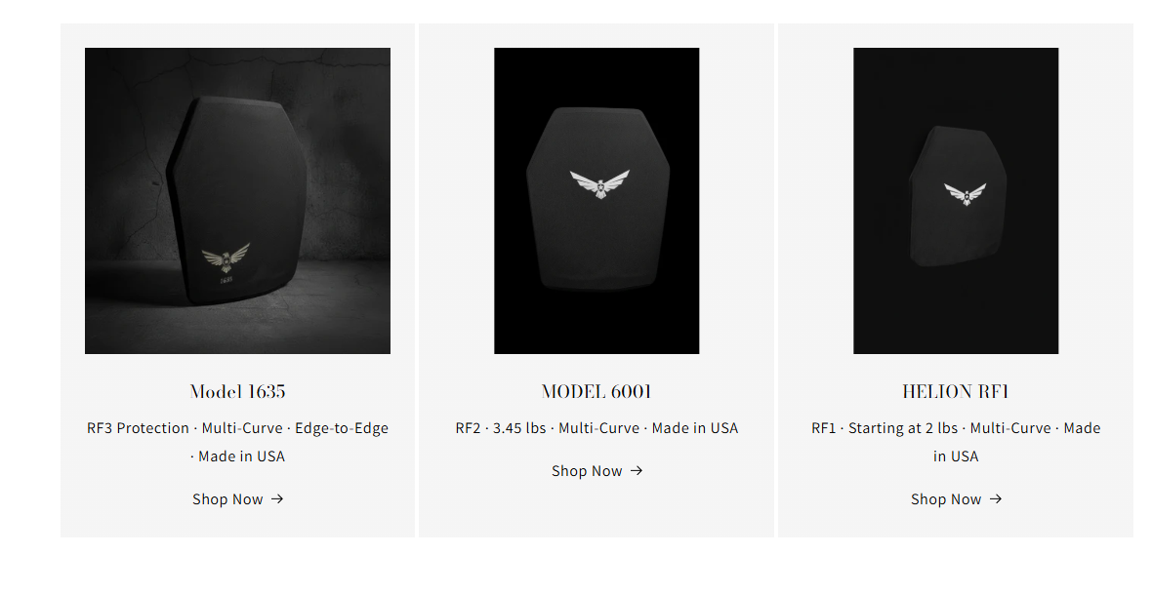Click the small 1635 number printed on plate
The width and height of the screenshot is (1152, 595).
[x=226, y=280]
